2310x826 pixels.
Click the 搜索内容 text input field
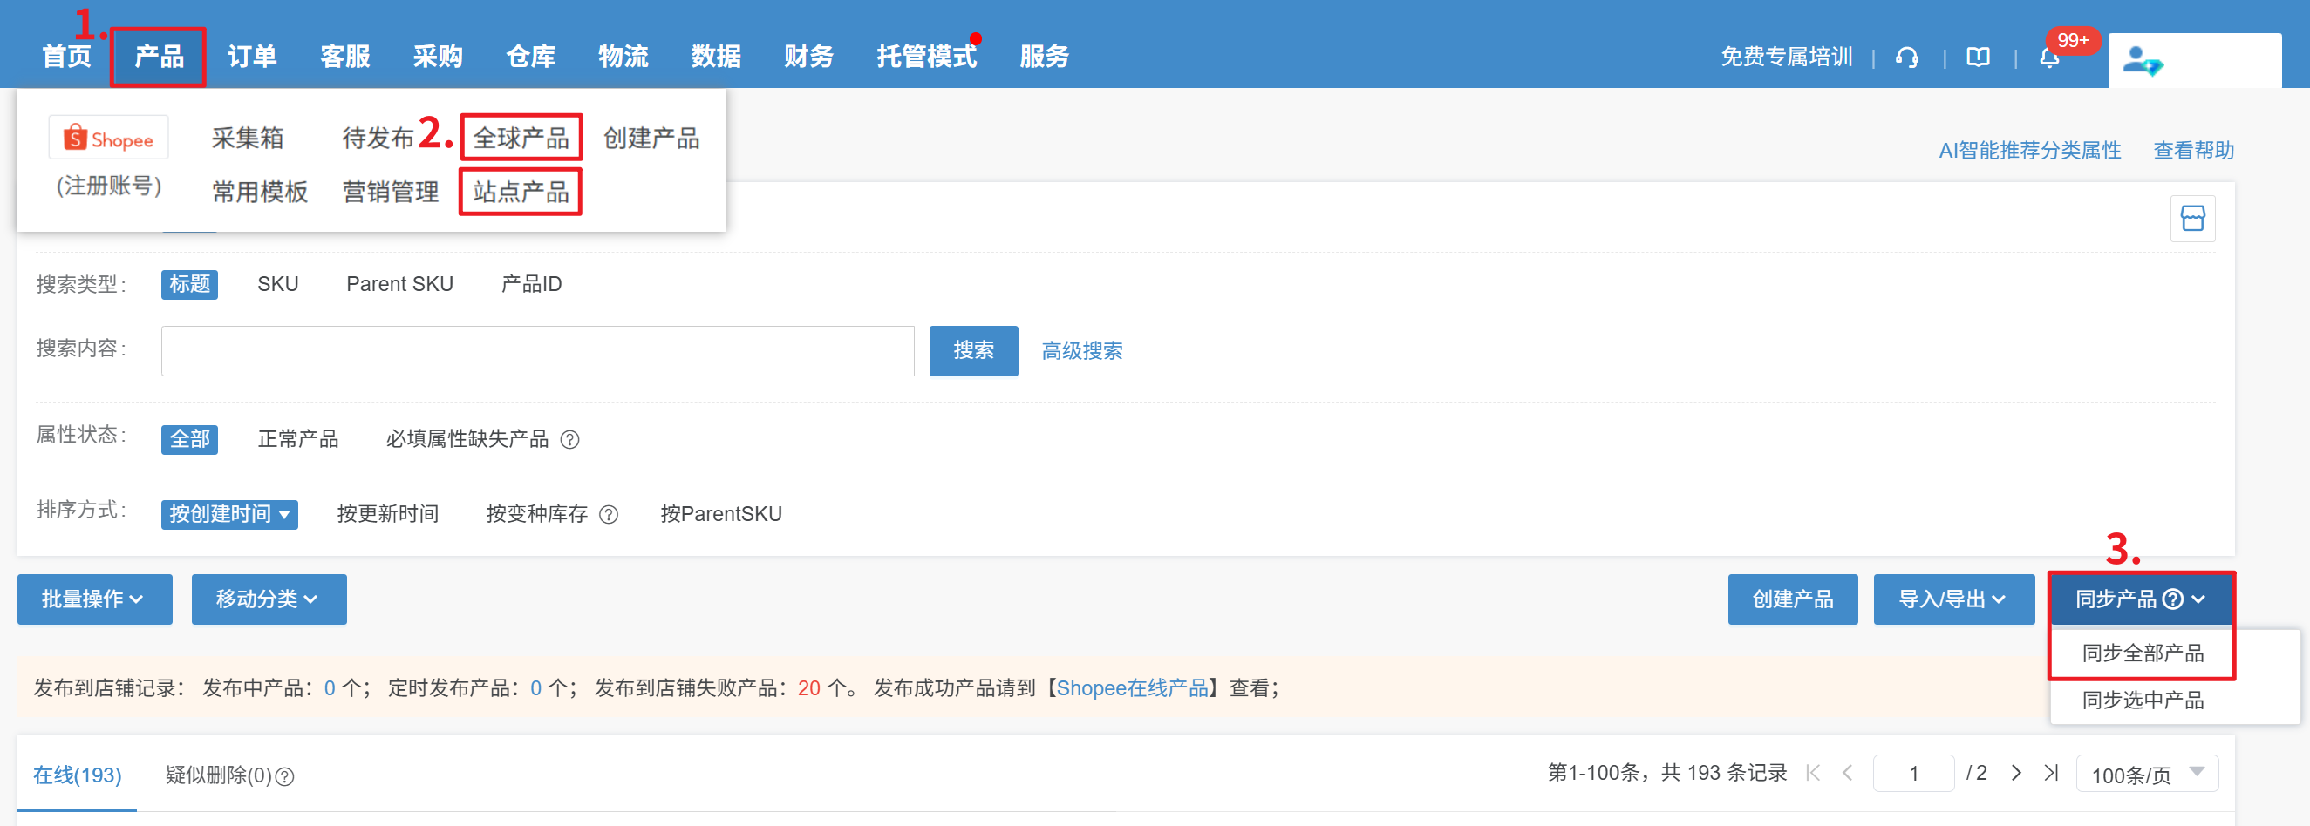pyautogui.click(x=537, y=351)
